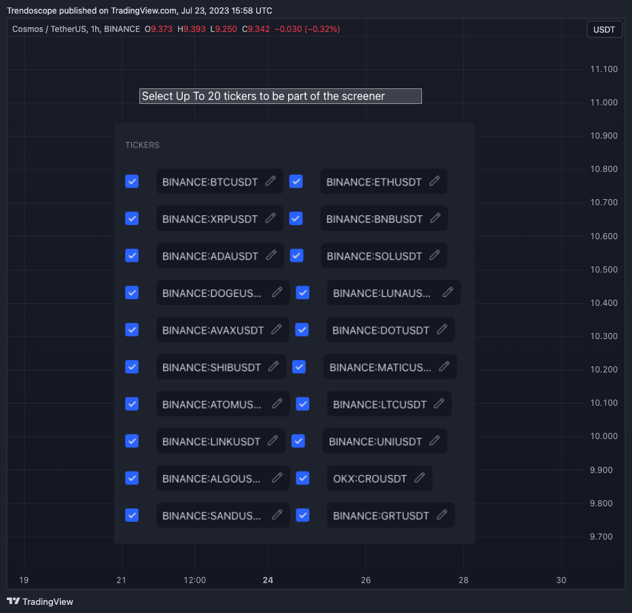Edit the BINANCE:ETHUSDT ticker pencil icon
The width and height of the screenshot is (632, 613).
[x=434, y=181]
